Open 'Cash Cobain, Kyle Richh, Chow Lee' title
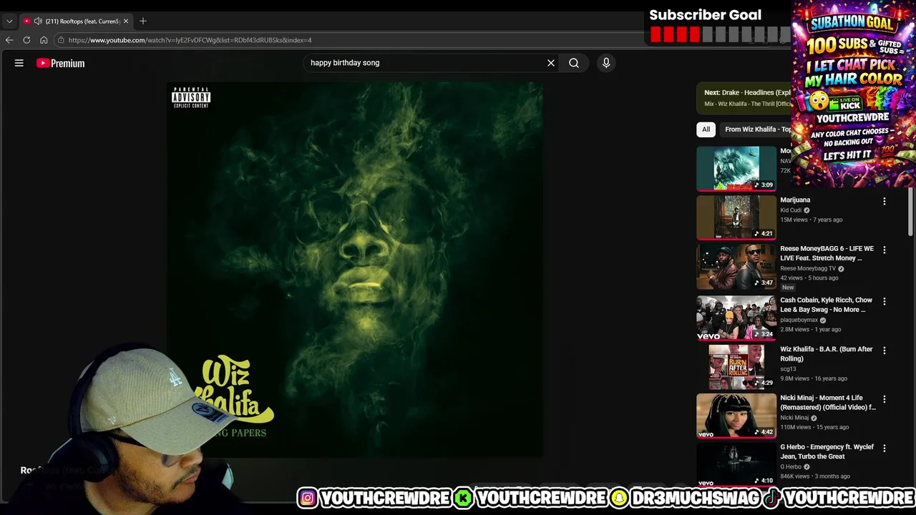This screenshot has width=916, height=515. click(826, 305)
